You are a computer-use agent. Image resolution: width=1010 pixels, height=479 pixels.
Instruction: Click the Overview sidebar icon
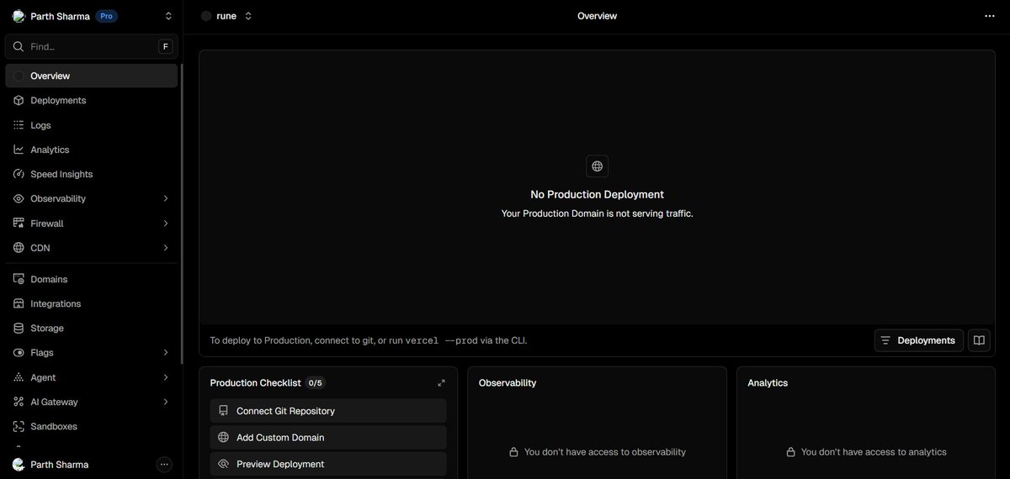[x=19, y=76]
